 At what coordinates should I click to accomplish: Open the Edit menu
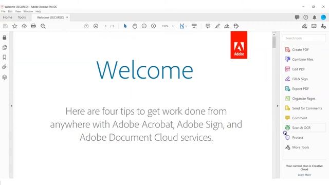(x=10, y=11)
